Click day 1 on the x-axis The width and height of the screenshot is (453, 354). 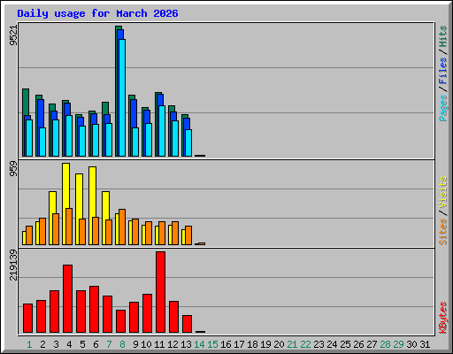(29, 344)
